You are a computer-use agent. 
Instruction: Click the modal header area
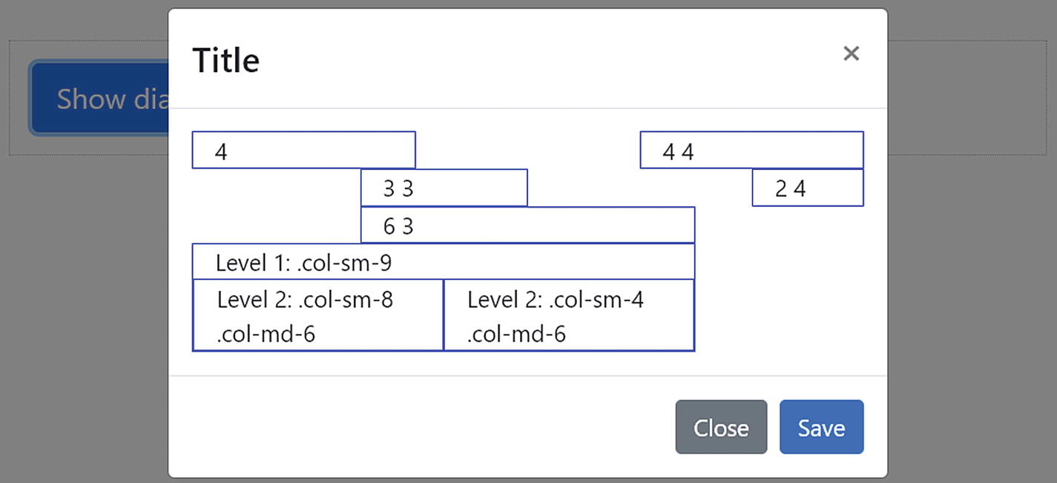[x=519, y=59]
